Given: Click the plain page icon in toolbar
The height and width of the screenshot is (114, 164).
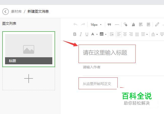Looking at the screenshot, I should (148, 24).
